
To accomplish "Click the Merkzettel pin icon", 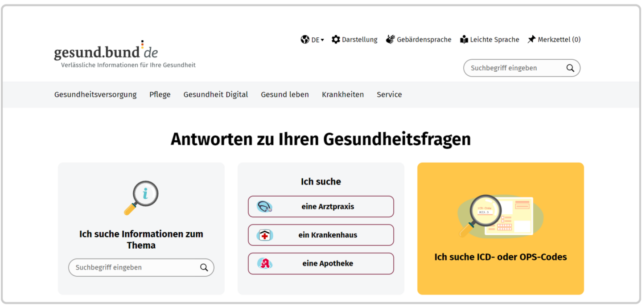I will pyautogui.click(x=531, y=40).
